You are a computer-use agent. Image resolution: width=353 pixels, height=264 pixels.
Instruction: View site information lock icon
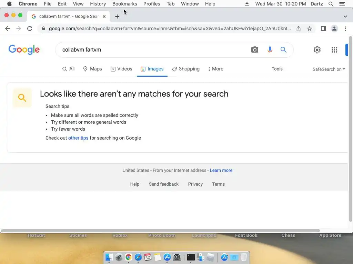pos(43,29)
